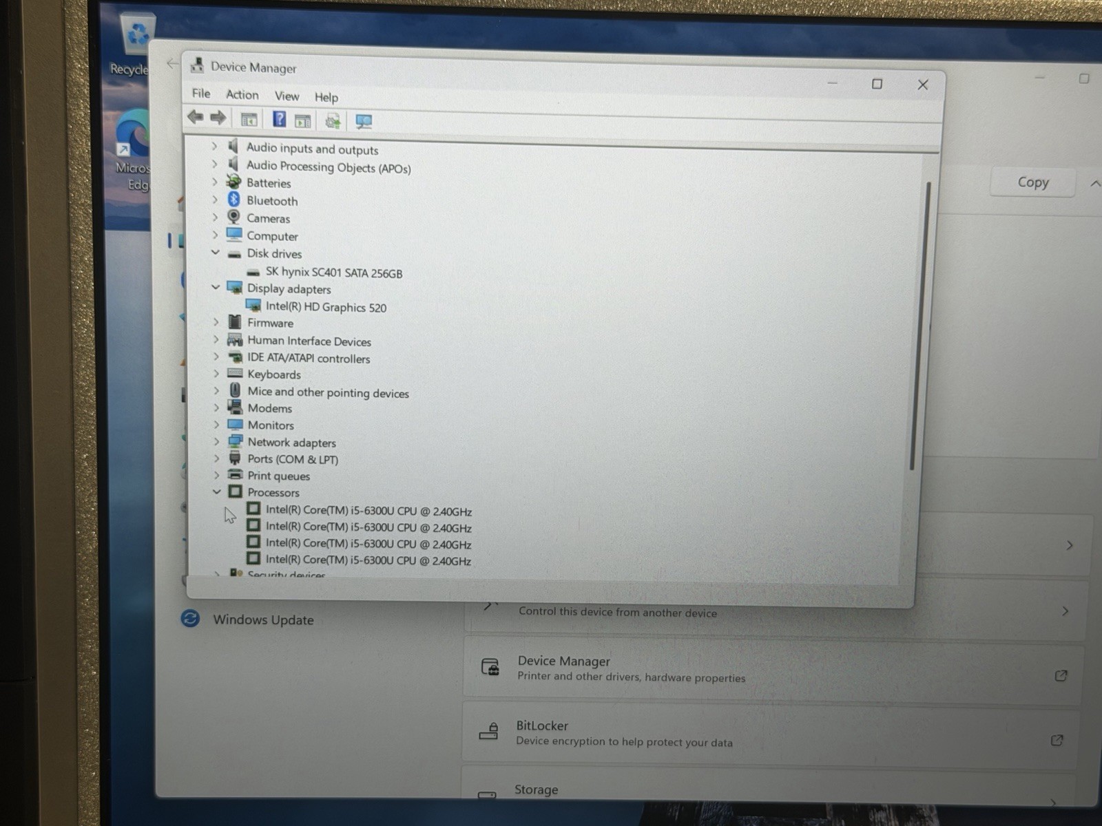Maximize the Device Manager window

tap(877, 84)
